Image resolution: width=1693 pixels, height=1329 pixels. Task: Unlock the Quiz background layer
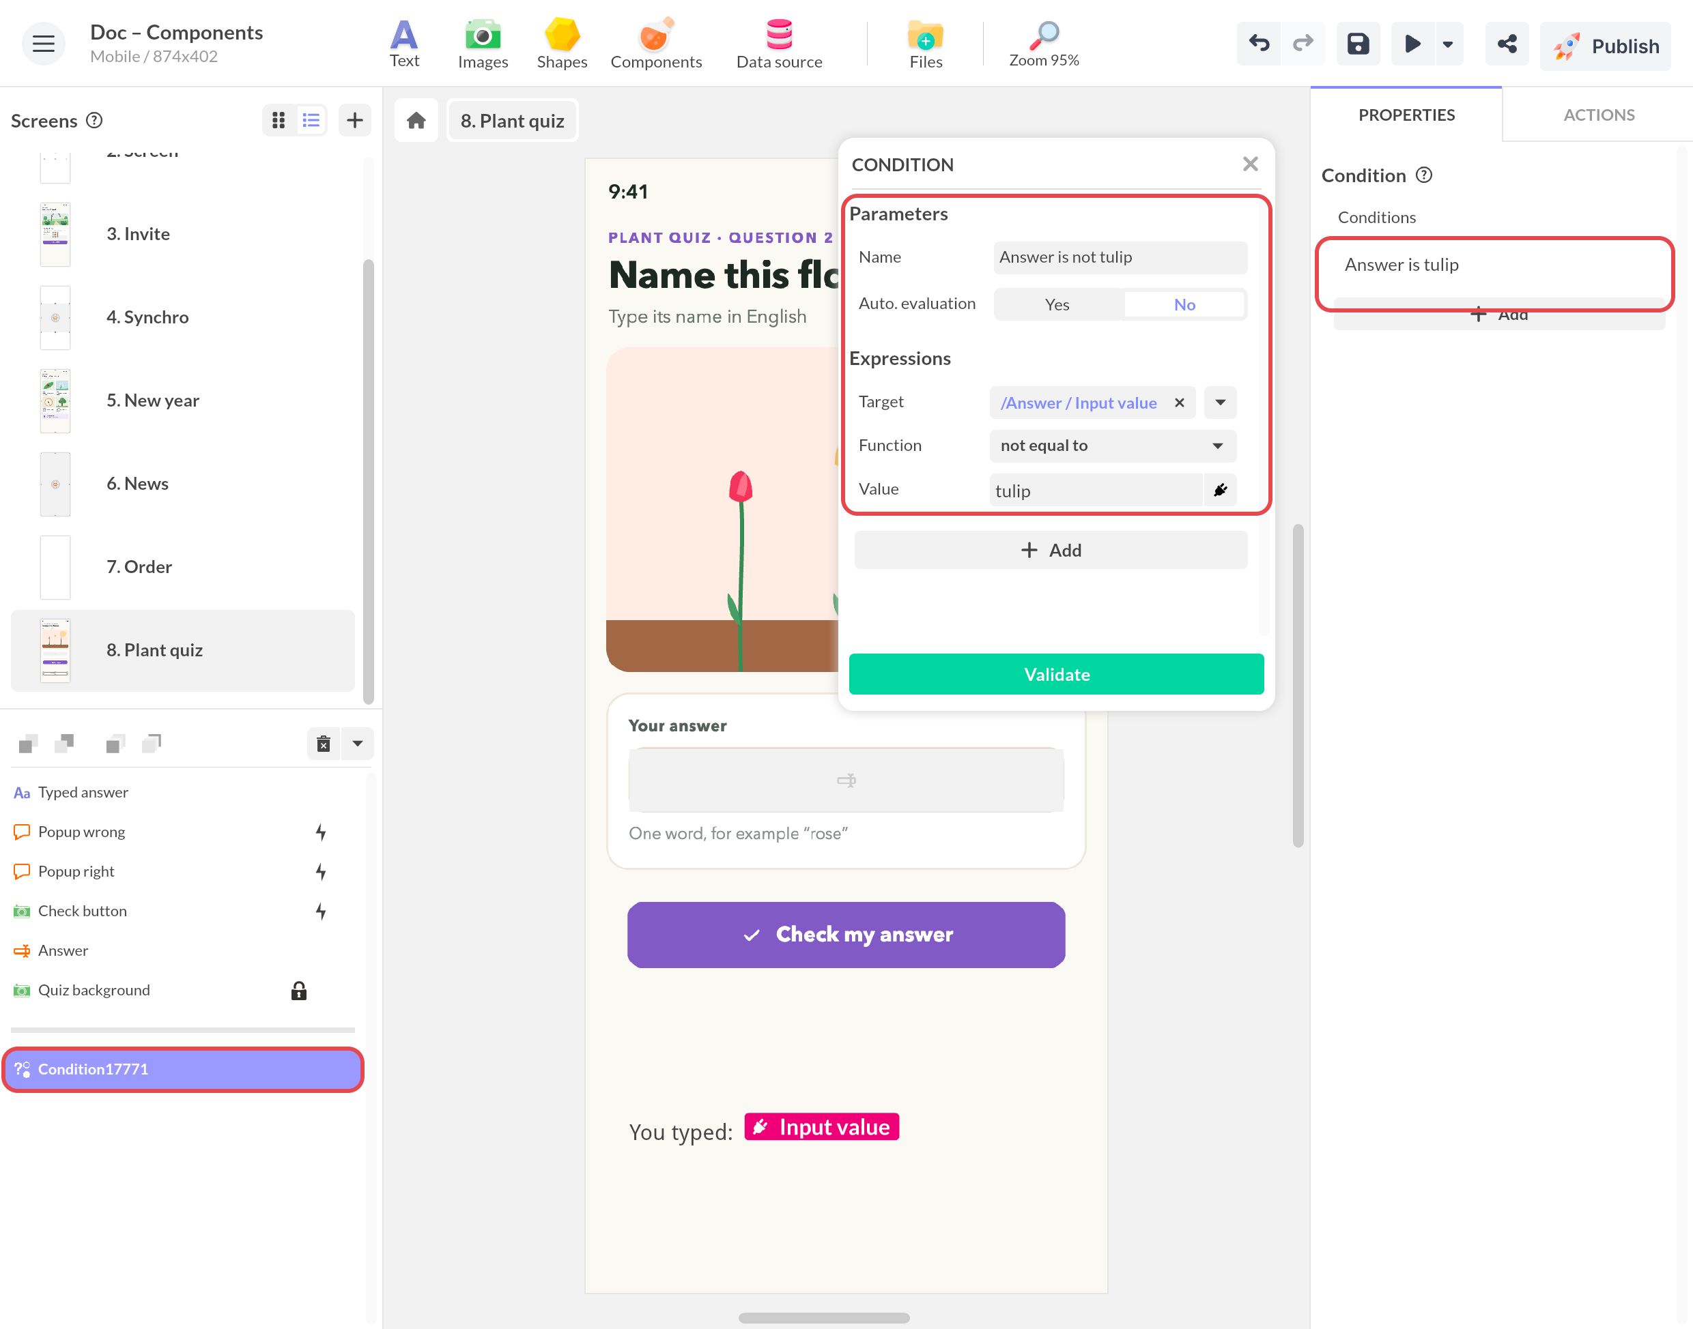[x=299, y=990]
